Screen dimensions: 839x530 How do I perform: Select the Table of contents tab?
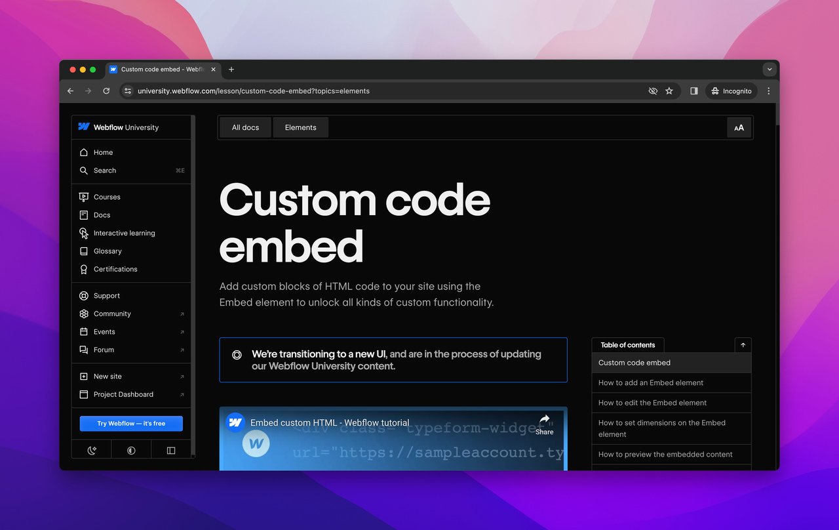click(x=628, y=345)
